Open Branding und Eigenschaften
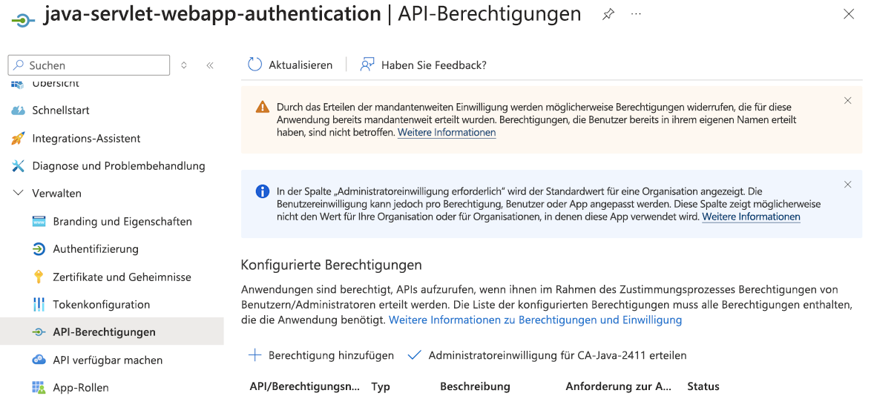Image resolution: width=874 pixels, height=396 pixels. coord(122,222)
